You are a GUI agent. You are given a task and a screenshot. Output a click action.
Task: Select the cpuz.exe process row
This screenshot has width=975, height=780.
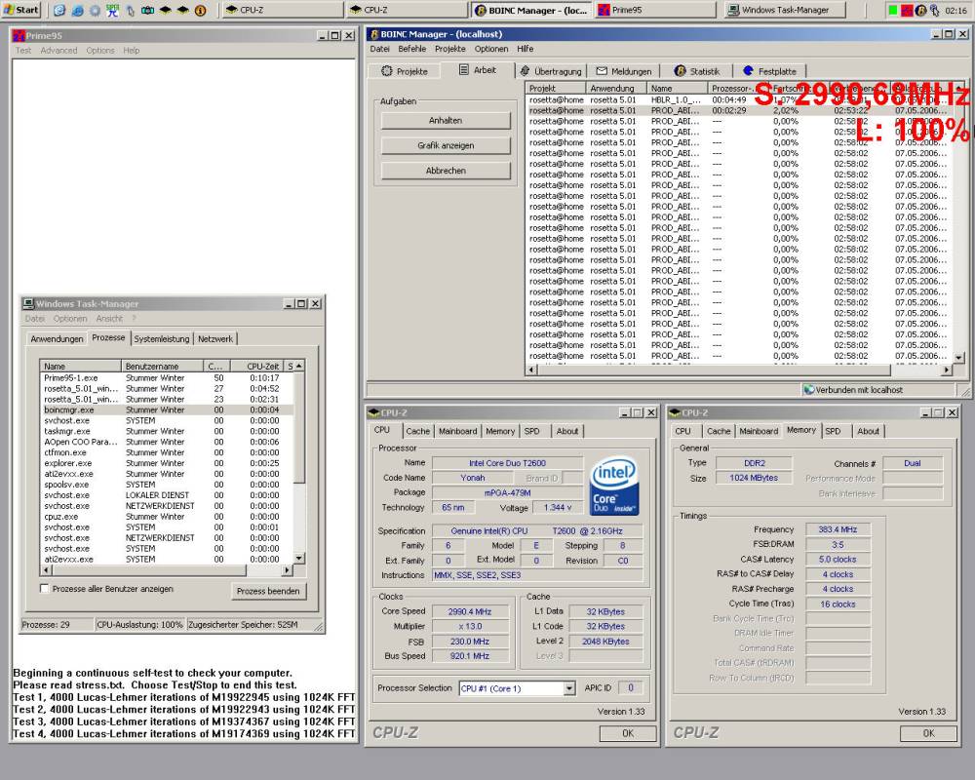[x=166, y=517]
